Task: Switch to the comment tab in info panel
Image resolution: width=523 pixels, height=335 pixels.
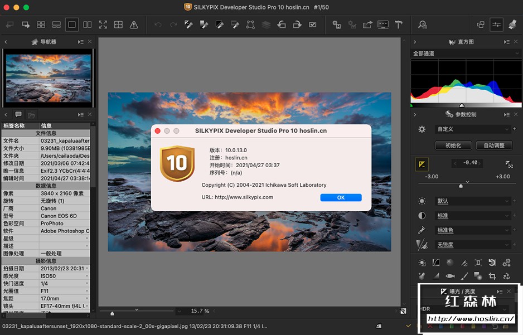Action: (18, 115)
